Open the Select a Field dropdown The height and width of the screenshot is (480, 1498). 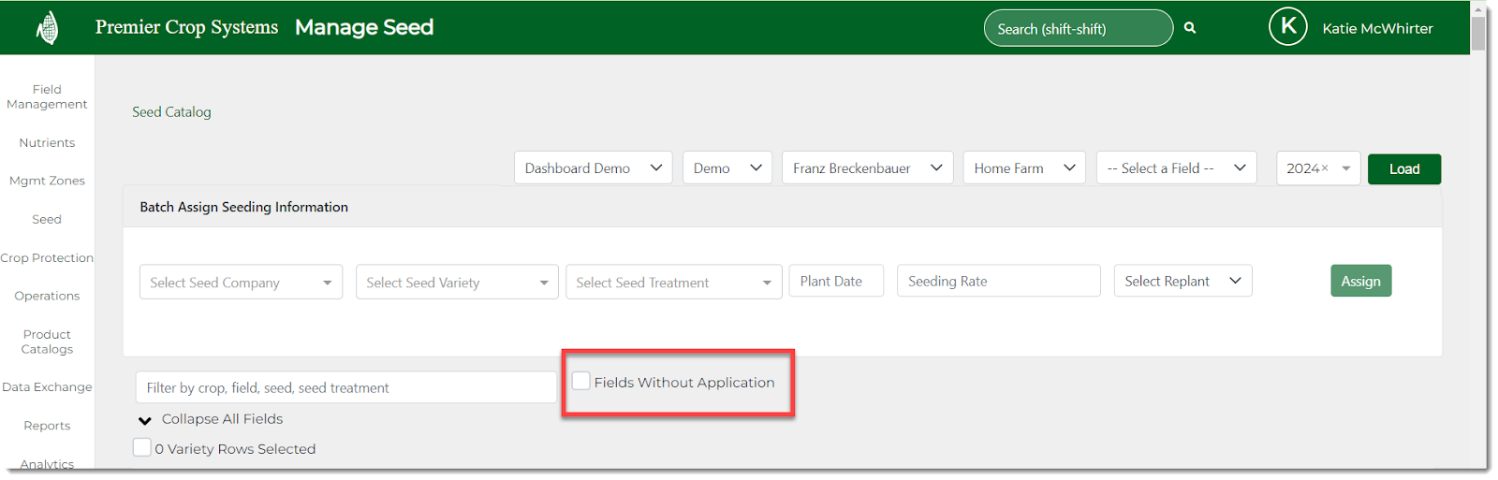[1176, 167]
